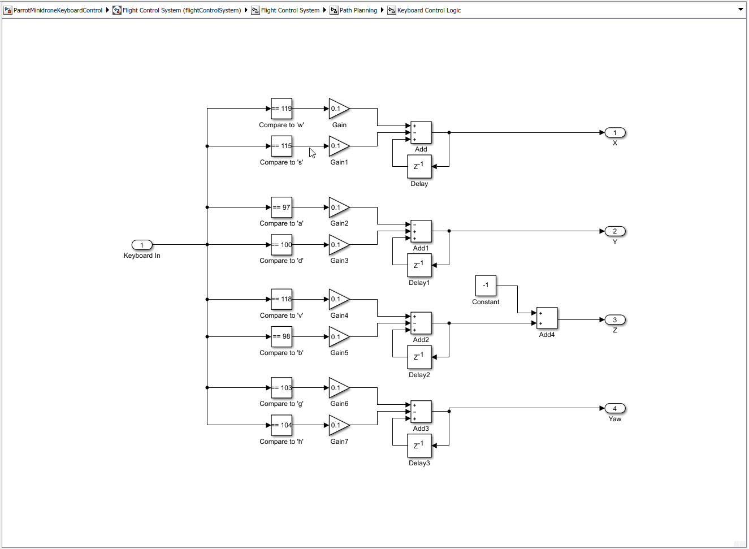Viewport: 749px width, 549px height.
Task: Select the Compare to 'g' block
Action: (x=282, y=388)
